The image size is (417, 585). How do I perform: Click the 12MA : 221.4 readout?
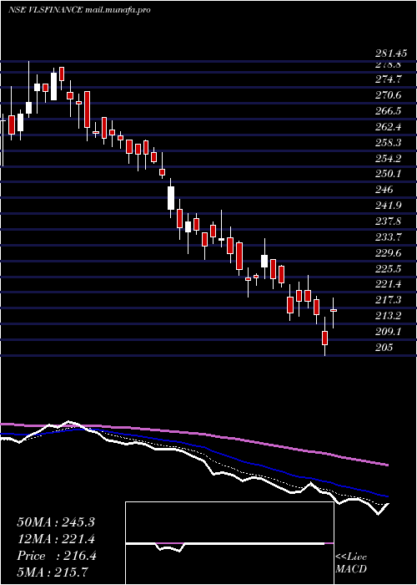[x=56, y=539]
